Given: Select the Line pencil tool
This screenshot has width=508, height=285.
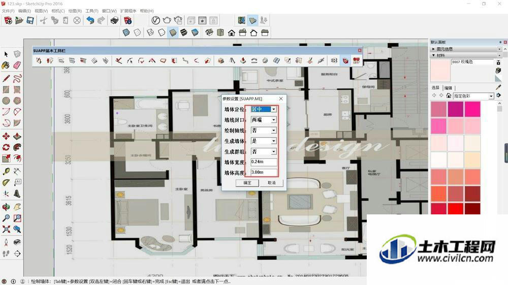Looking at the screenshot, I should pos(6,78).
